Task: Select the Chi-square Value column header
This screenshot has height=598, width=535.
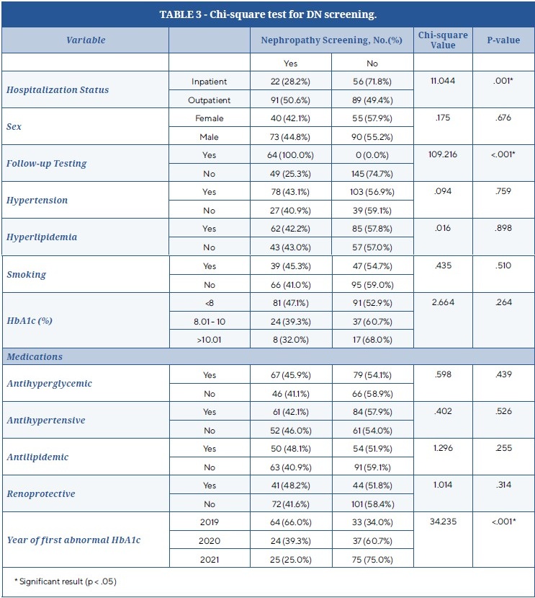Action: pos(442,40)
